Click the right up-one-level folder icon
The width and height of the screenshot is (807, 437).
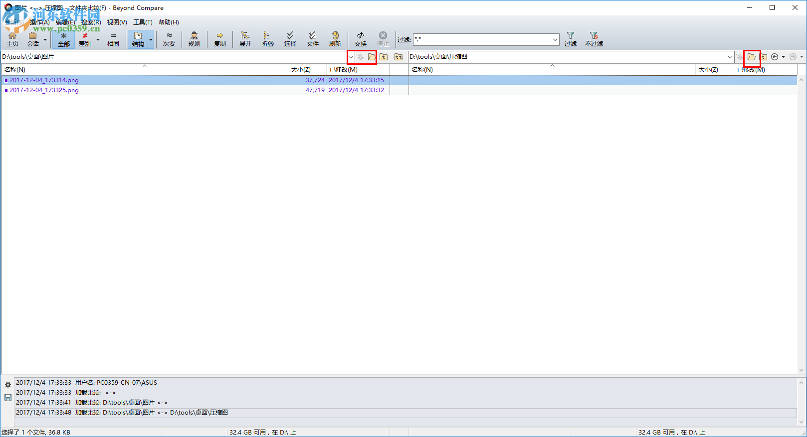pyautogui.click(x=764, y=57)
